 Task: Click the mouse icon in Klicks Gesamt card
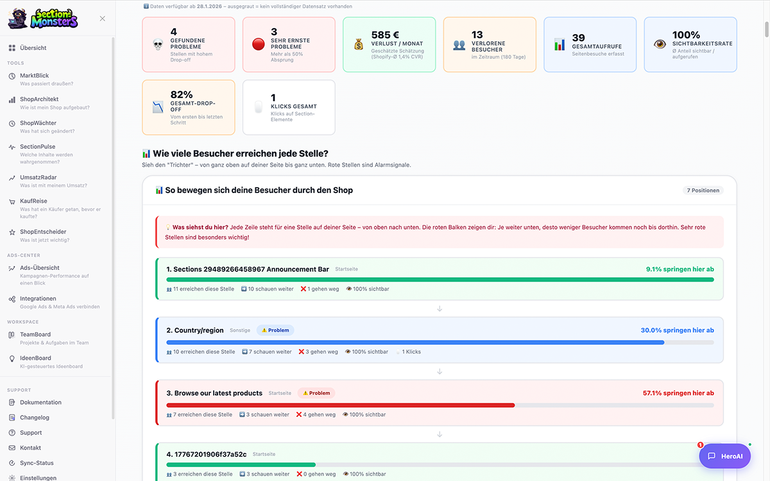(x=258, y=107)
